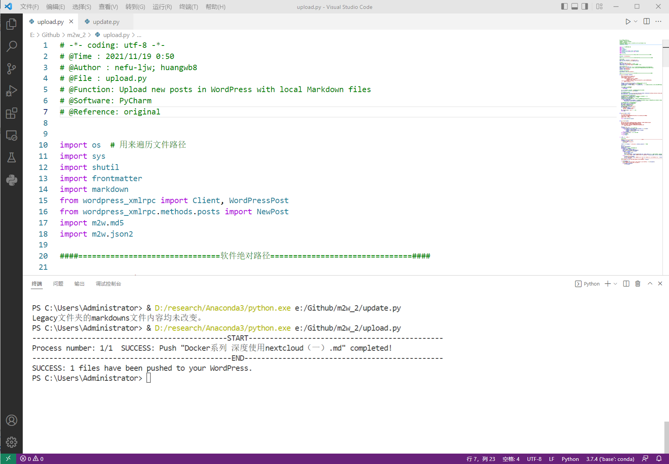Expand breadcrumb item m2w_2
Screen dimensions: 669x464
(77, 35)
